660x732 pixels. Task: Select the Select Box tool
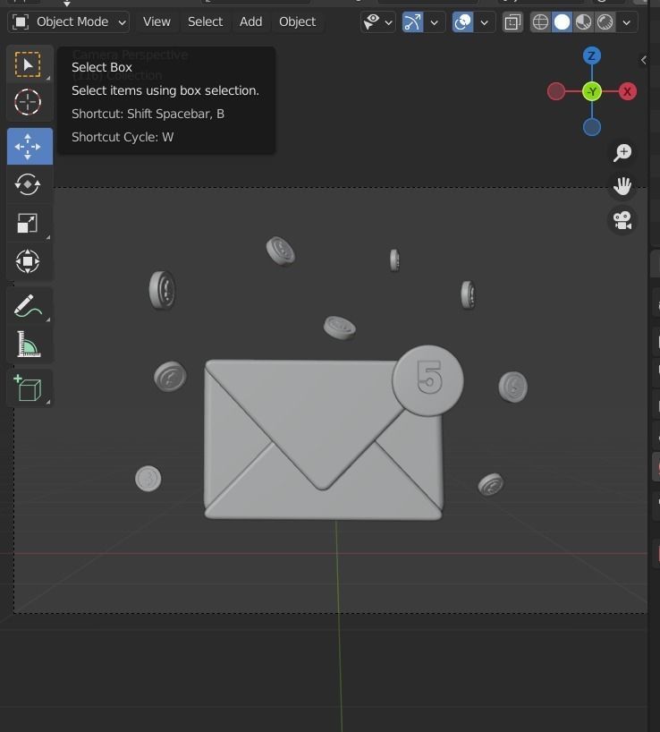pyautogui.click(x=29, y=64)
